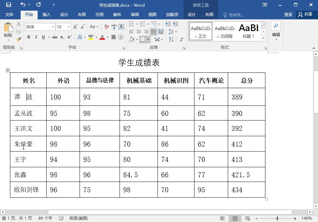Viewport: 318px width, 222px height.
Task: Toggle Bold formatting
Action: 29,37
